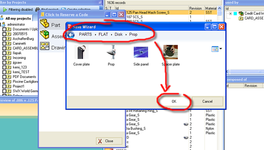Click OK in the Save Wizard
The image size is (264, 150).
(x=174, y=101)
